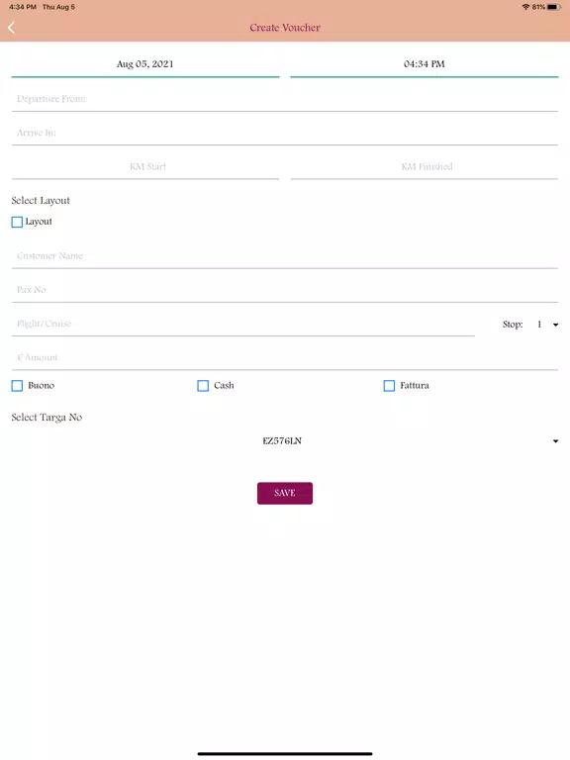Tap the back arrow icon
The image size is (570, 760).
pos(11,28)
